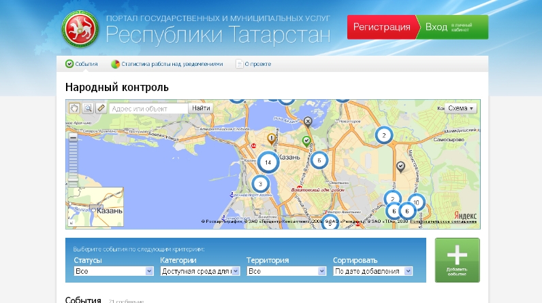
Task: Open Статистика работы над уведомлениями tab
Action: coord(167,65)
